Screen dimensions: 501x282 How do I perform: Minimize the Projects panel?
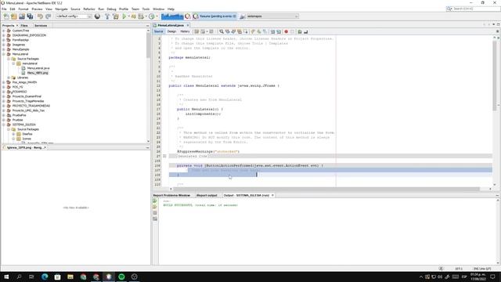click(148, 26)
